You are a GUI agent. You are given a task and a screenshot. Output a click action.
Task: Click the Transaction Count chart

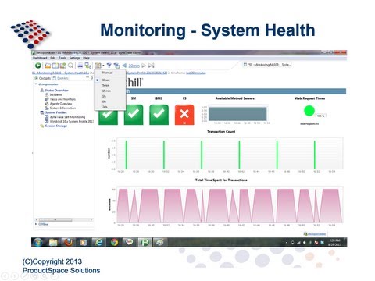coord(229,154)
